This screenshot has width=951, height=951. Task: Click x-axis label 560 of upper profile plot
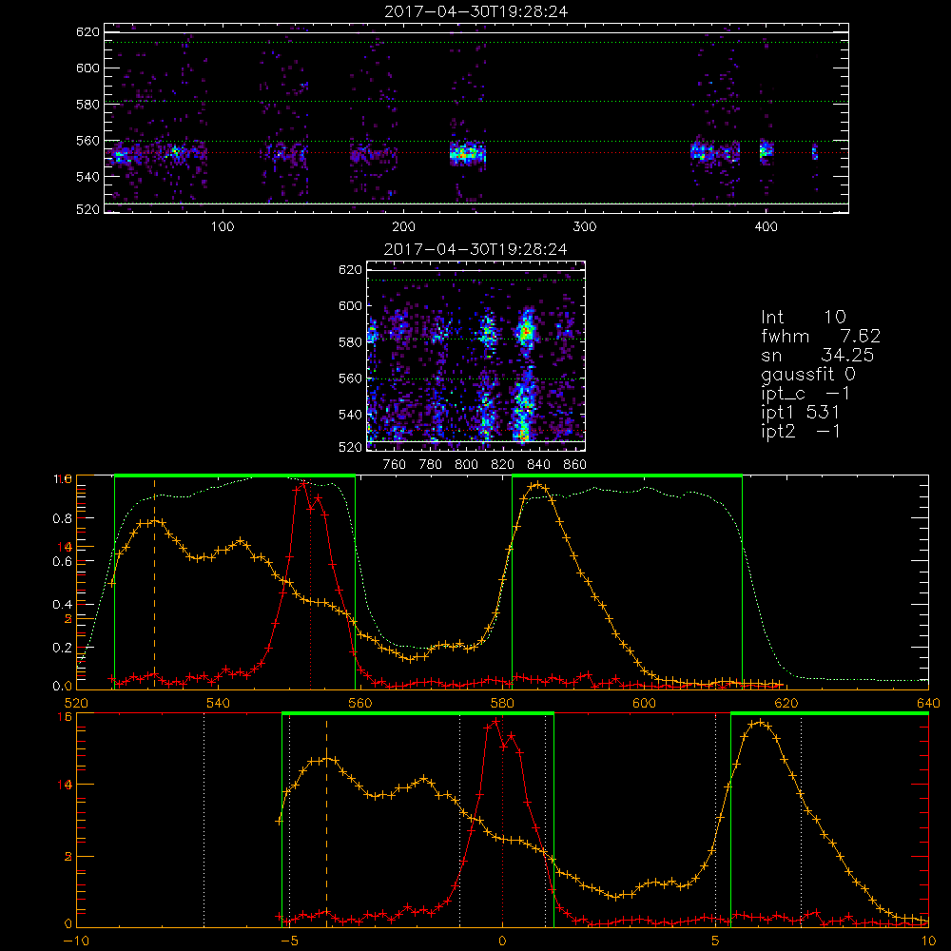pos(359,703)
